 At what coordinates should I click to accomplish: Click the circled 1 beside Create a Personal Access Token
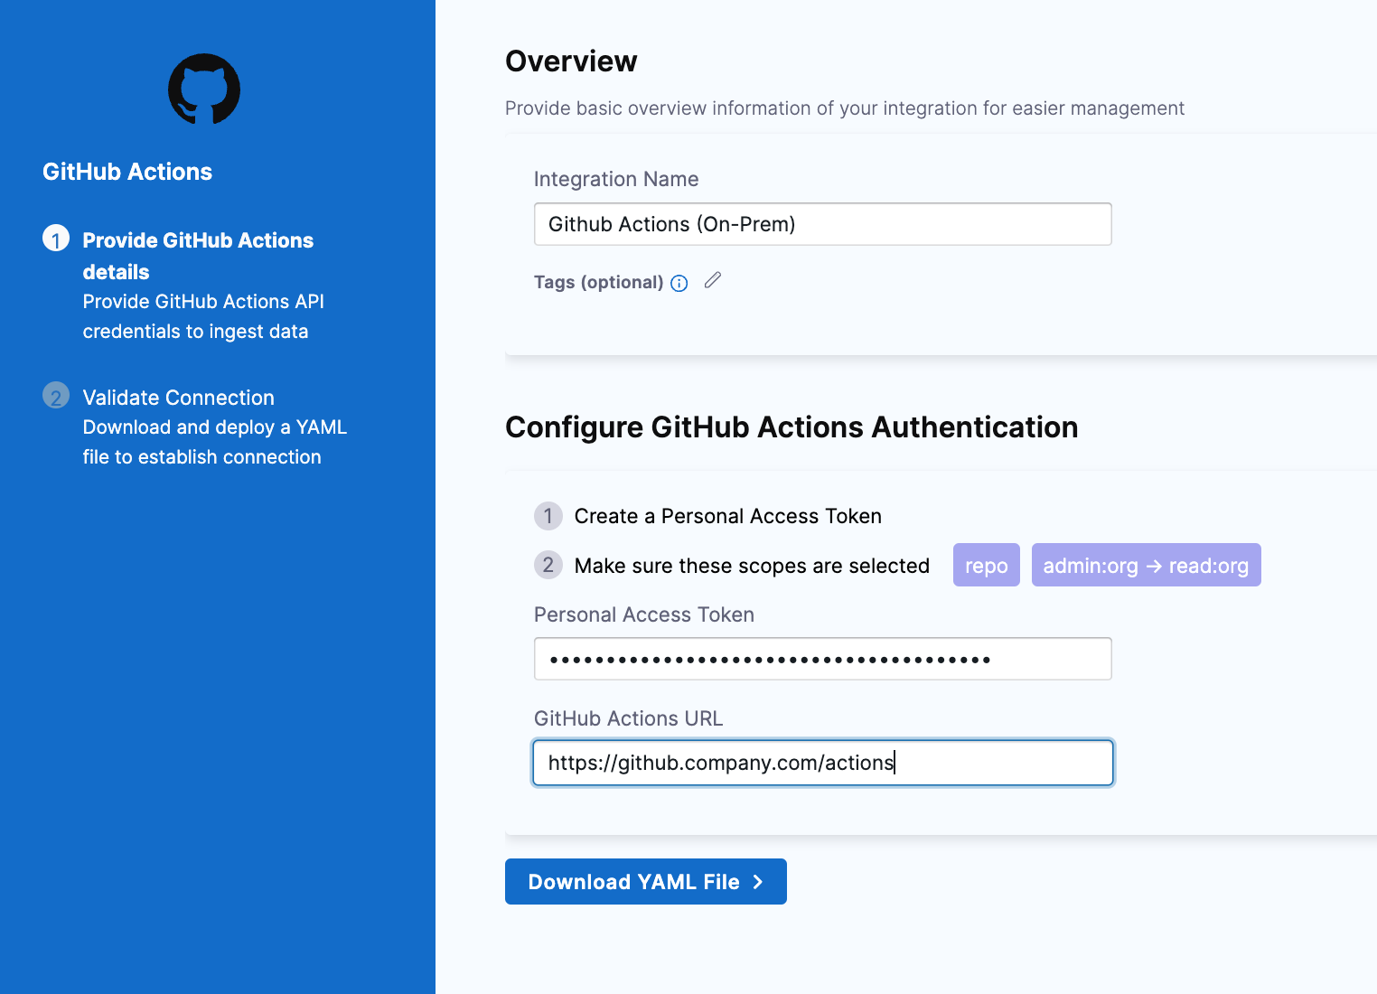tap(548, 516)
